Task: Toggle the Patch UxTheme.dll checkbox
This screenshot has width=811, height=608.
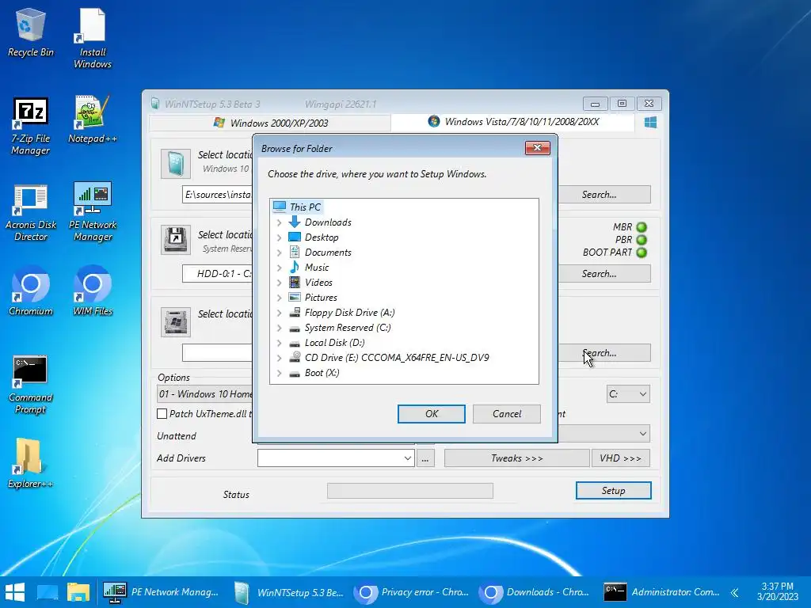Action: point(162,413)
